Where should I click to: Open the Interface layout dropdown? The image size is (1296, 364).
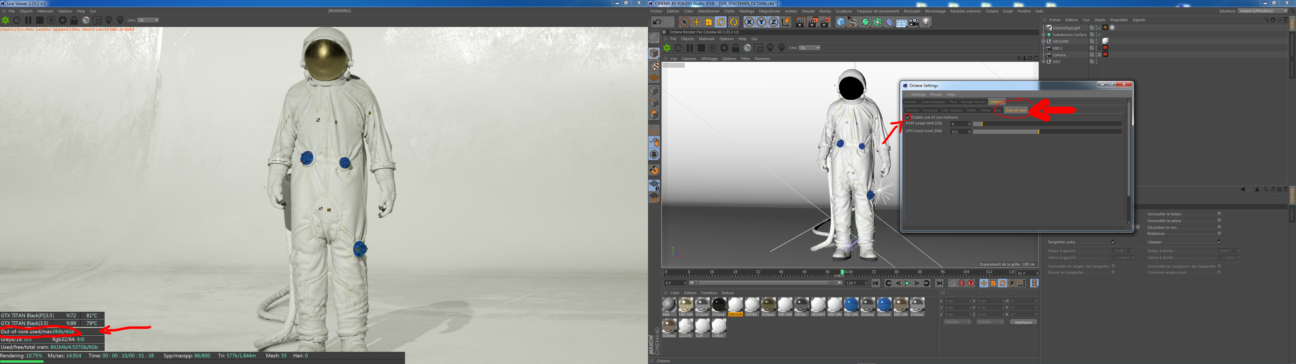1262,11
